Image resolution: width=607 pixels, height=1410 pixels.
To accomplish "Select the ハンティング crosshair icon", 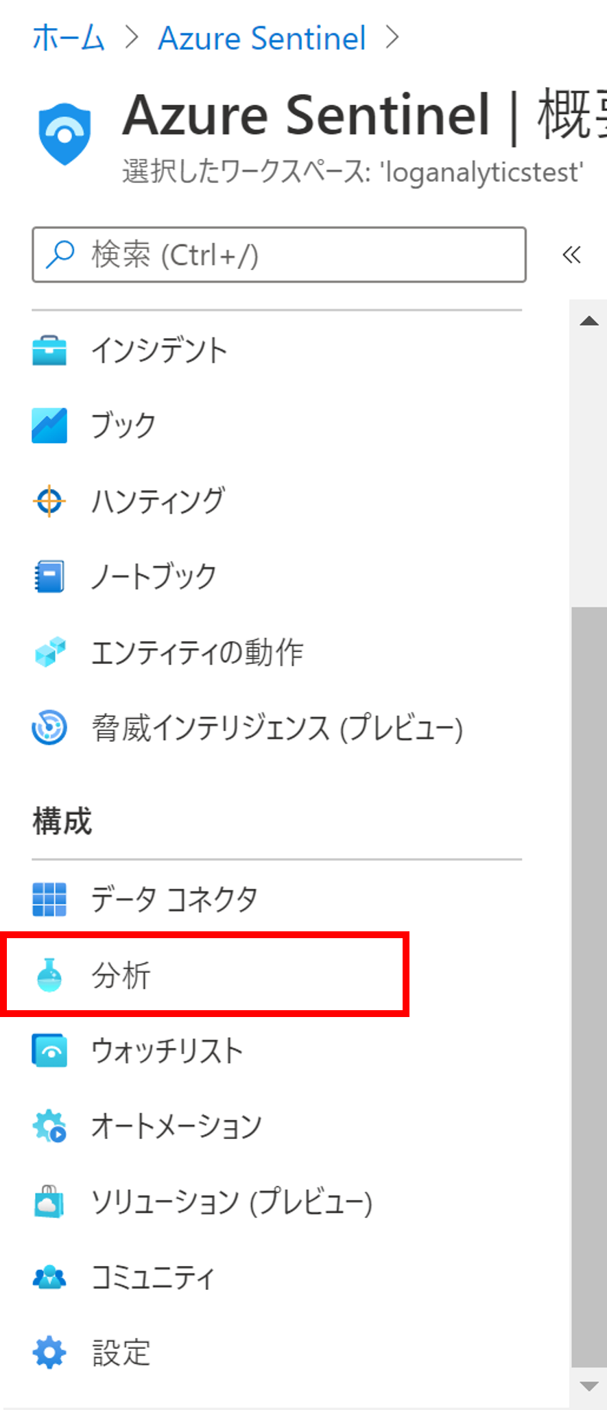I will [49, 501].
